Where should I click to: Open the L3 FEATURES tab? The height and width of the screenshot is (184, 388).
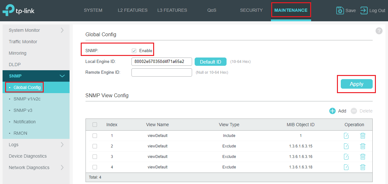coord(172,10)
